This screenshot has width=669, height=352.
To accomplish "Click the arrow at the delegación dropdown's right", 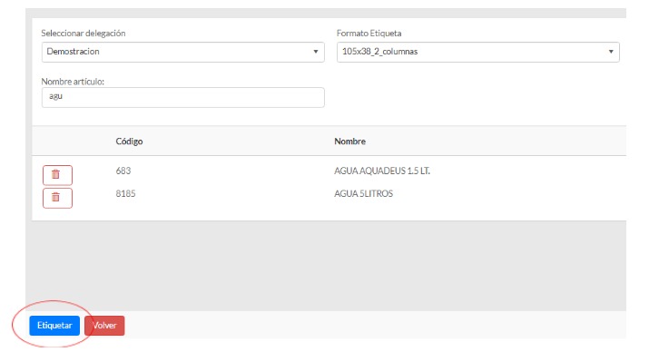I will click(x=316, y=52).
